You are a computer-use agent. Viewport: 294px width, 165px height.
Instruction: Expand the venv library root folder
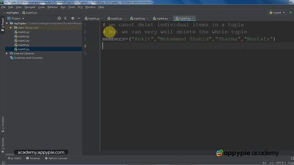[11, 27]
